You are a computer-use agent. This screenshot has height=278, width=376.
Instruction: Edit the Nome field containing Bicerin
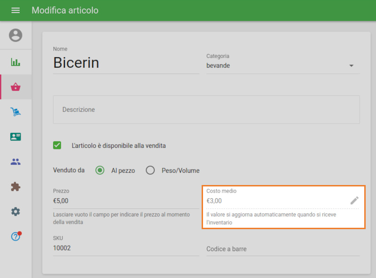click(x=126, y=63)
